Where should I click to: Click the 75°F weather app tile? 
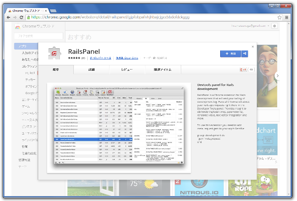(145, 188)
